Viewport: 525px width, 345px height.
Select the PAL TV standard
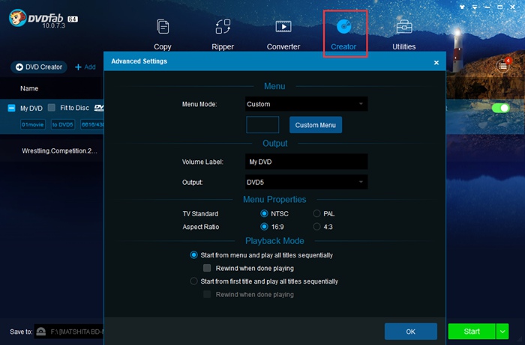pos(317,213)
